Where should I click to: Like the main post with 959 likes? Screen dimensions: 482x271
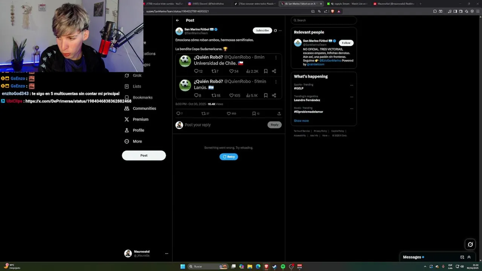click(229, 113)
